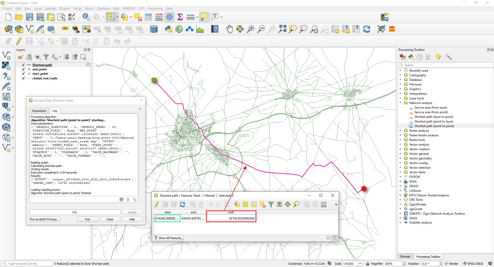Create a new project file
494x267 pixels.
click(8, 17)
